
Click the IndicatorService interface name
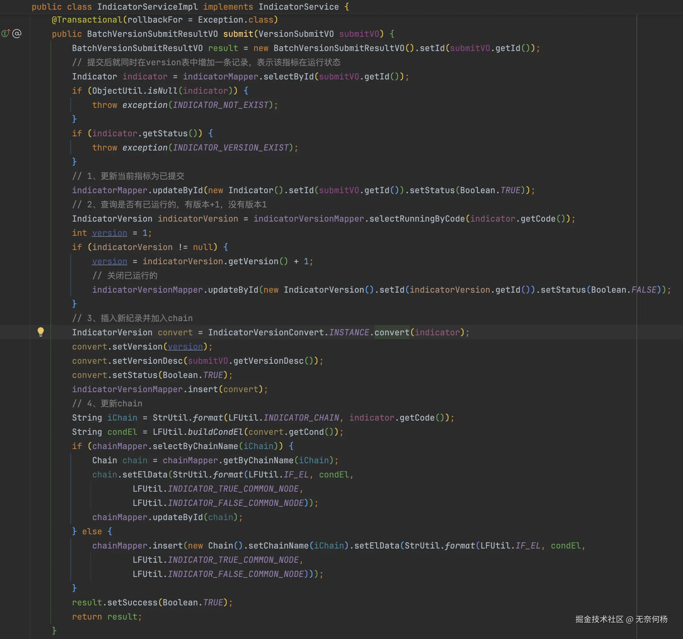[298, 6]
